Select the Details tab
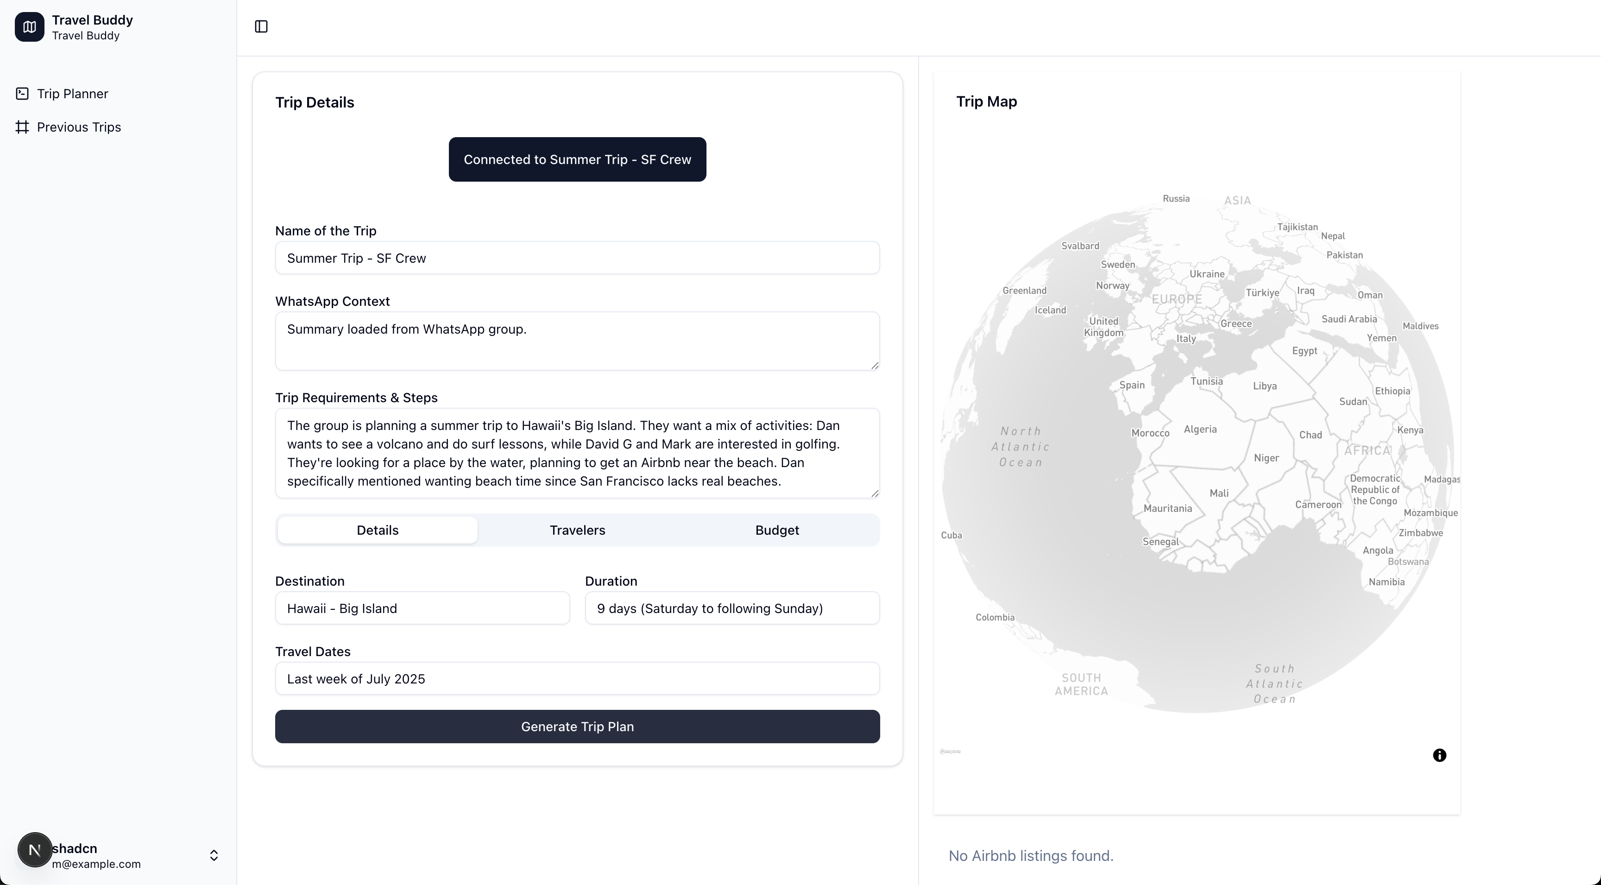 377,530
